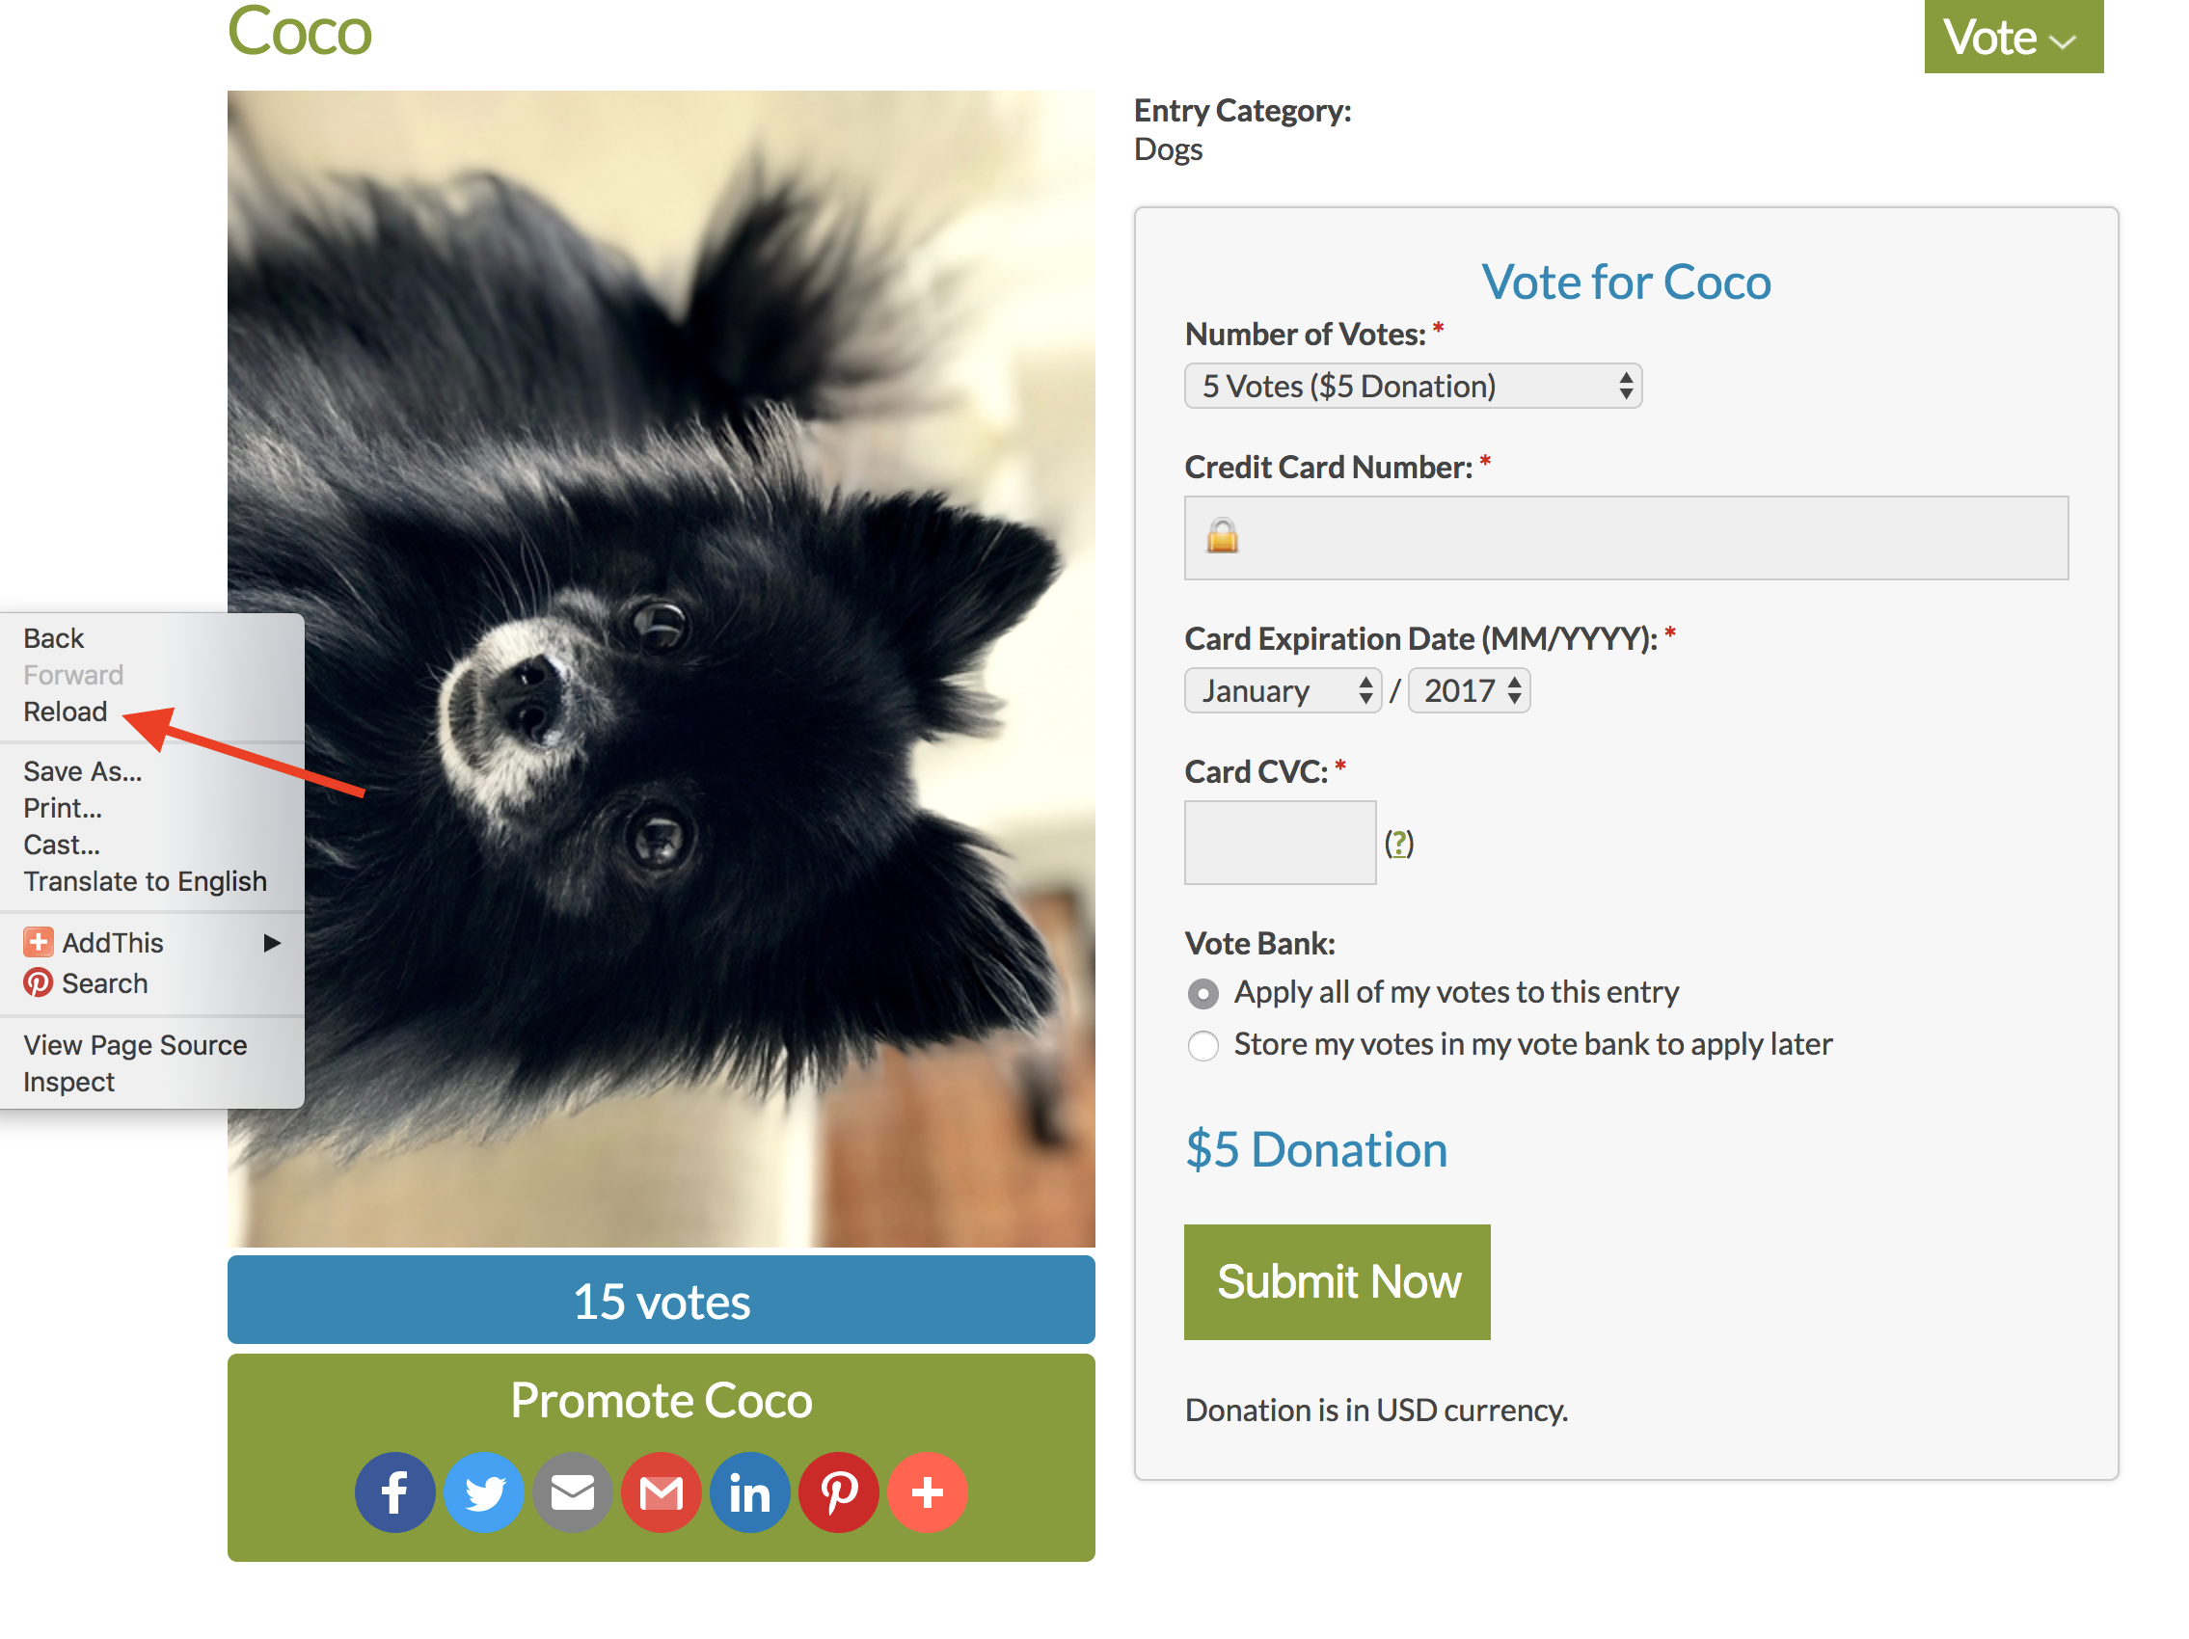Click the Submit Now button
The width and height of the screenshot is (2189, 1639).
pyautogui.click(x=1336, y=1282)
